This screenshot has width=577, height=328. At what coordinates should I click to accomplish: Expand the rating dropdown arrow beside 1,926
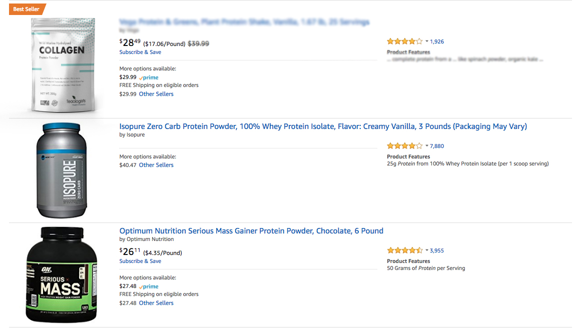[x=427, y=41]
